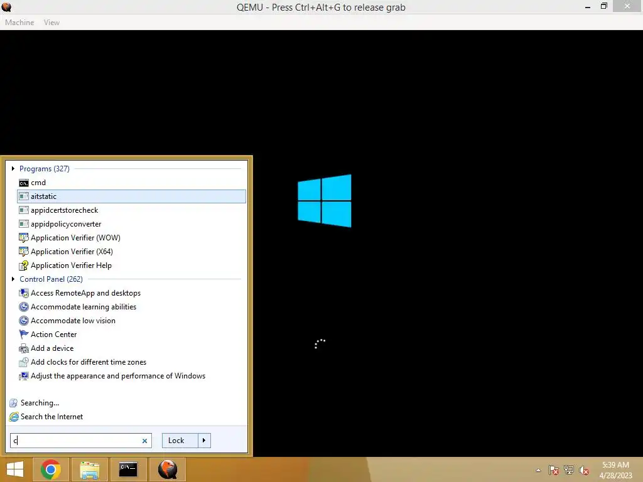This screenshot has width=643, height=482.
Task: Click the Programs (327) header link
Action: 45,169
